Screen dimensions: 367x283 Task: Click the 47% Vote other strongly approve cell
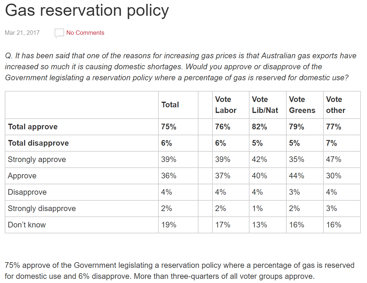(x=334, y=160)
